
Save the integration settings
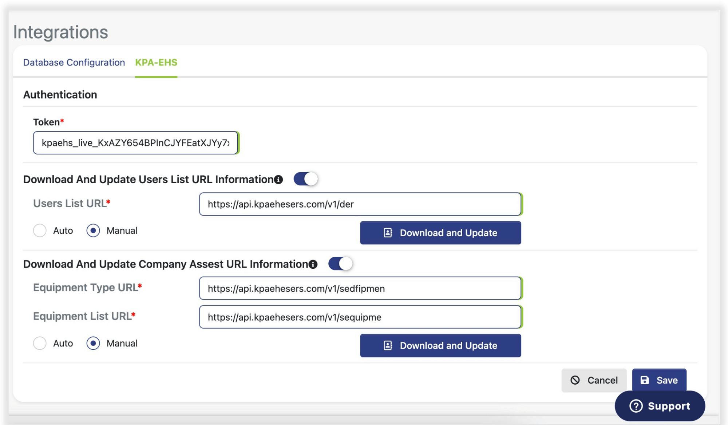click(659, 380)
